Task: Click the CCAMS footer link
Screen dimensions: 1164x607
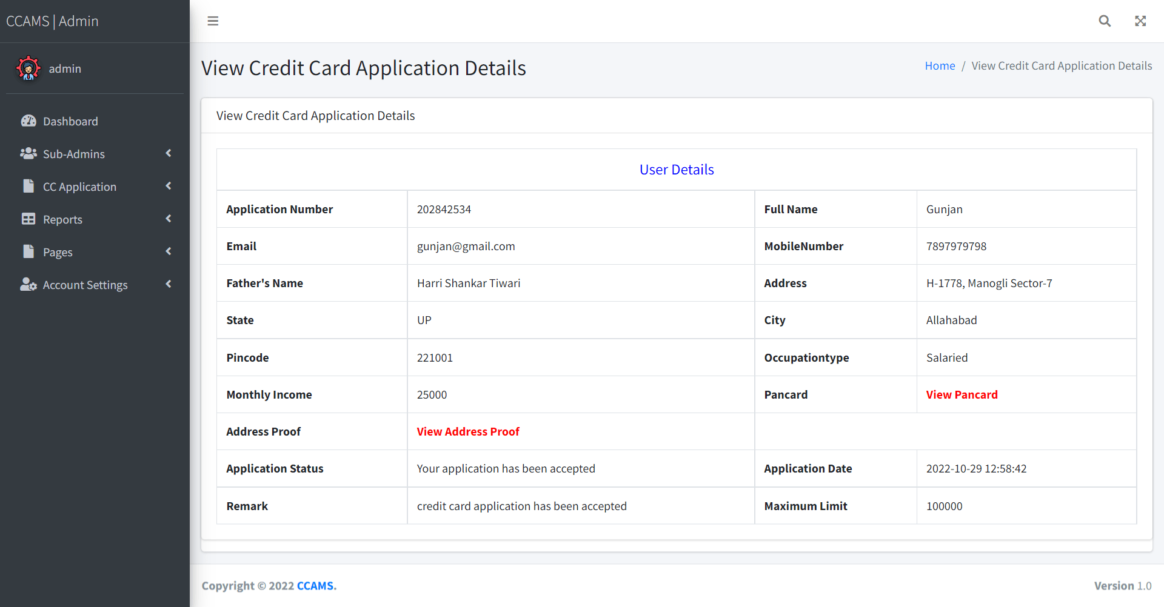Action: coord(315,586)
